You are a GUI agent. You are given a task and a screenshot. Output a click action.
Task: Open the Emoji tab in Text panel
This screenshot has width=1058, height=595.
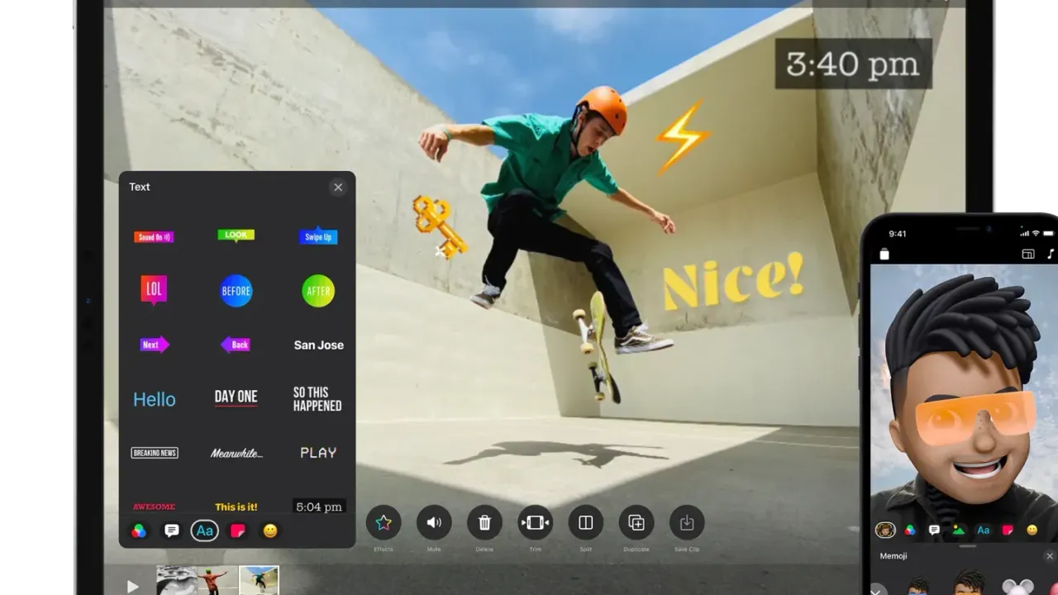(270, 531)
